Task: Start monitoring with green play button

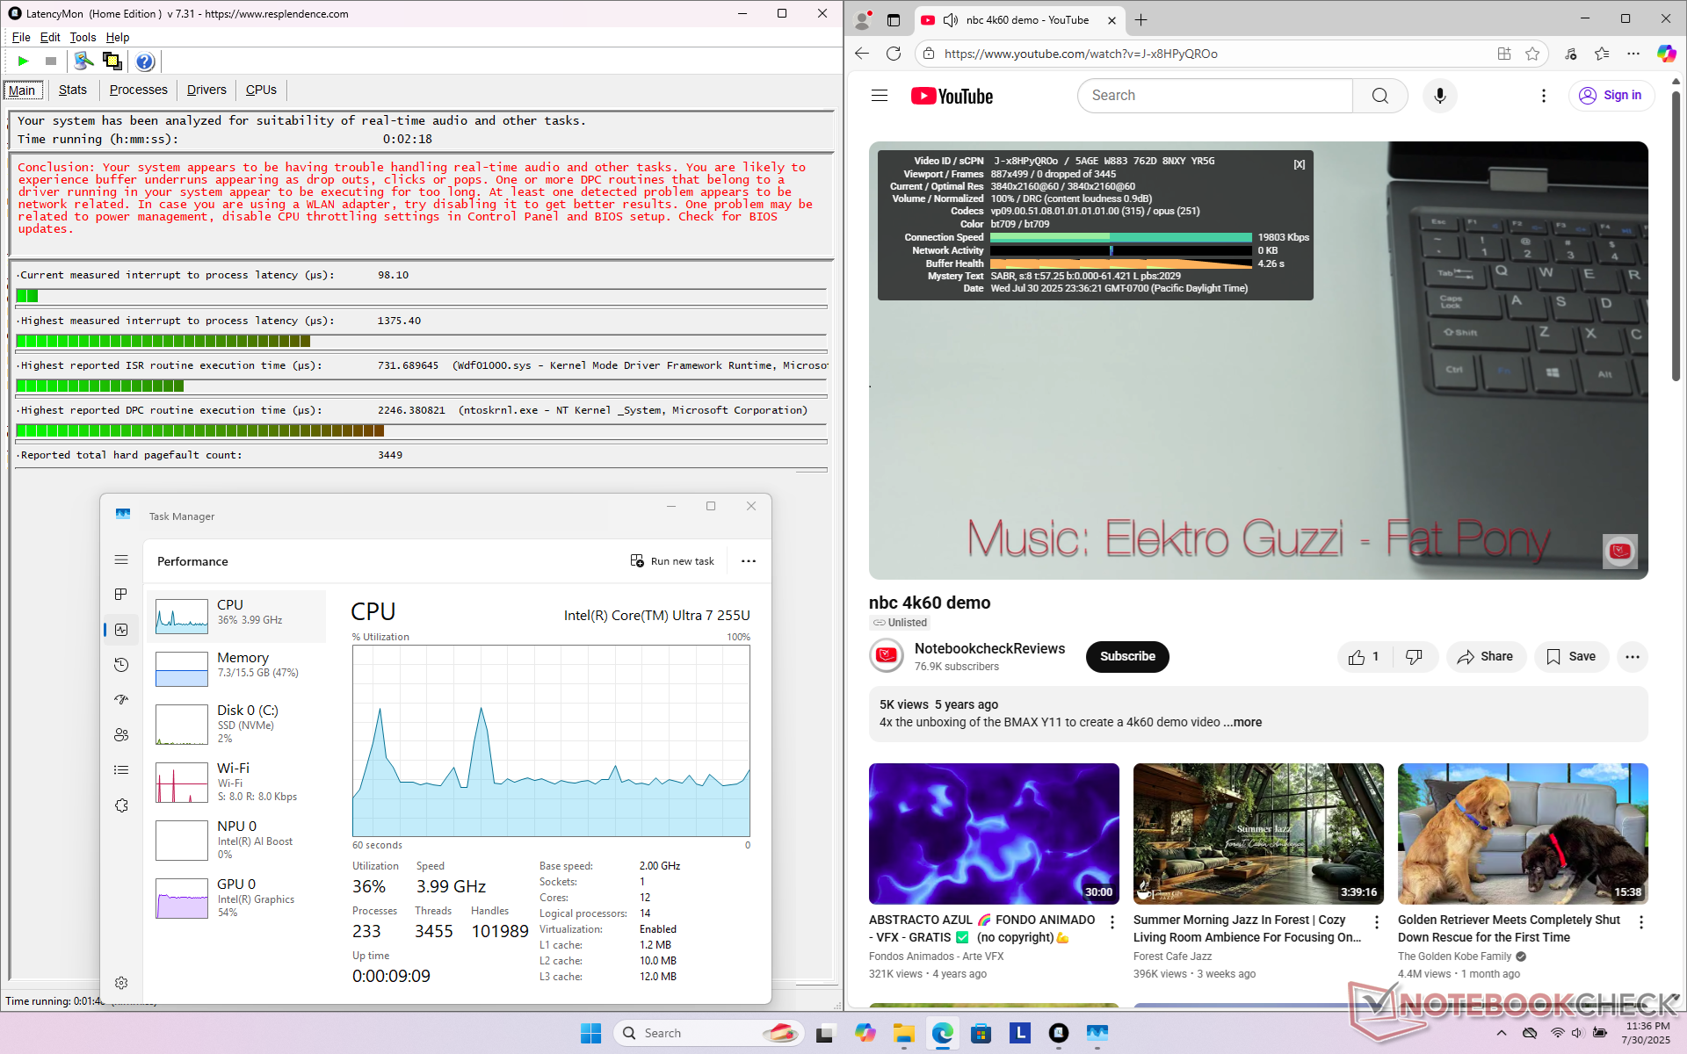Action: tap(24, 61)
